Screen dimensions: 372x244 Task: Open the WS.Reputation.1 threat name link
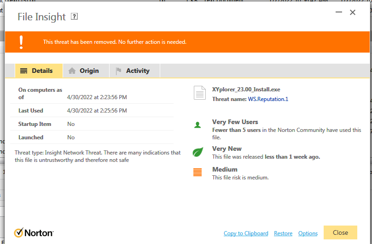click(x=268, y=99)
